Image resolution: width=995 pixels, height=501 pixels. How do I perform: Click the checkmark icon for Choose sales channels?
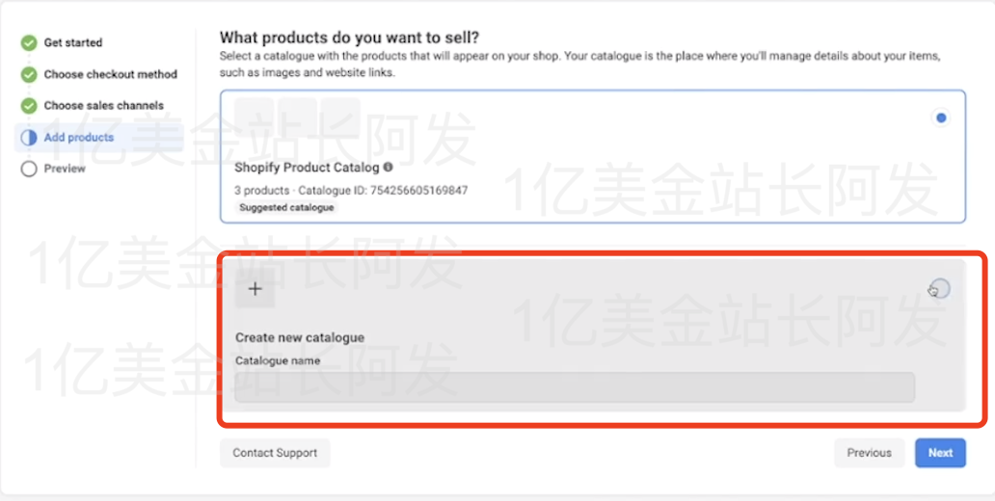pos(29,106)
